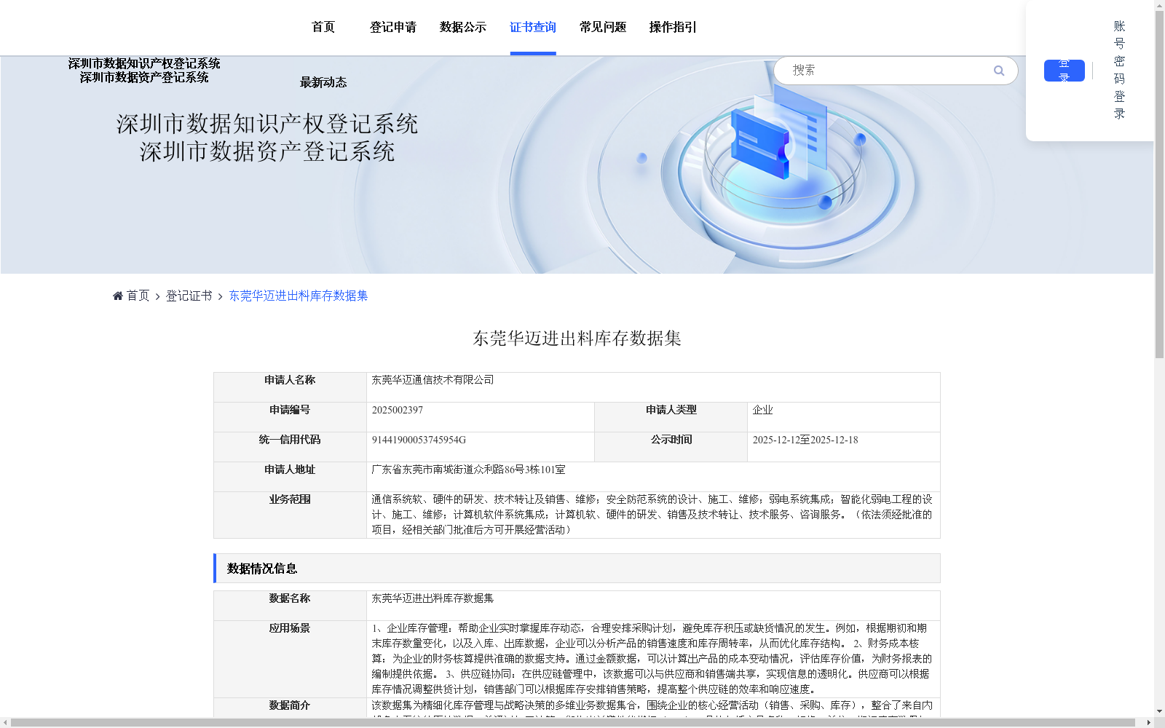1165x728 pixels.
Task: Open the 数据公示 navigation tab
Action: coord(463,27)
